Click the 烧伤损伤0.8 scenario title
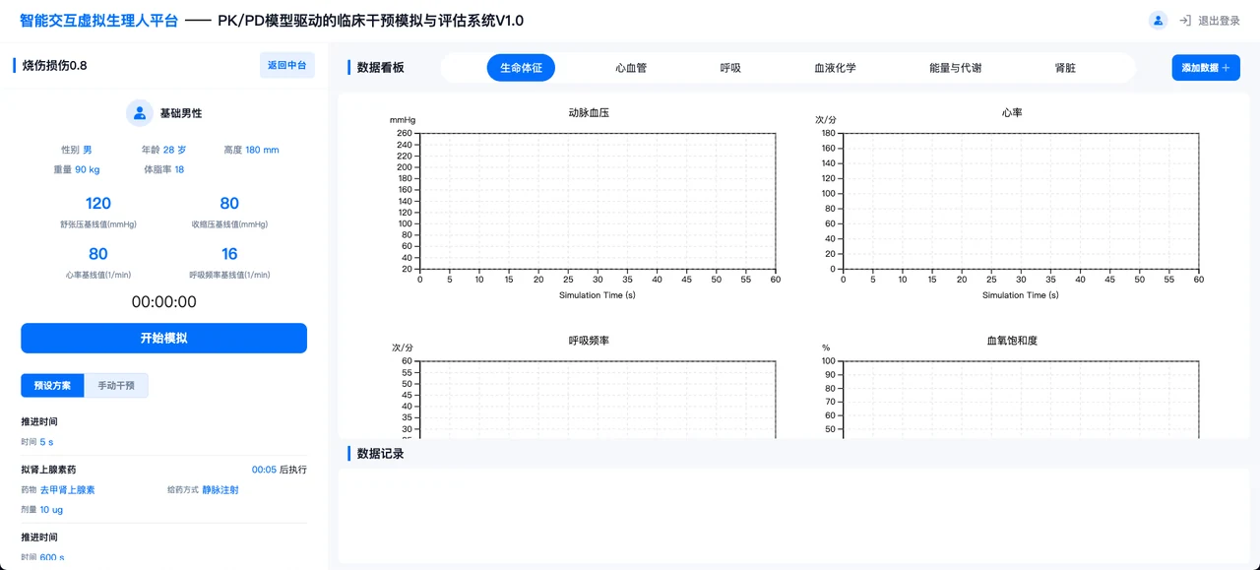The width and height of the screenshot is (1260, 570). (55, 65)
